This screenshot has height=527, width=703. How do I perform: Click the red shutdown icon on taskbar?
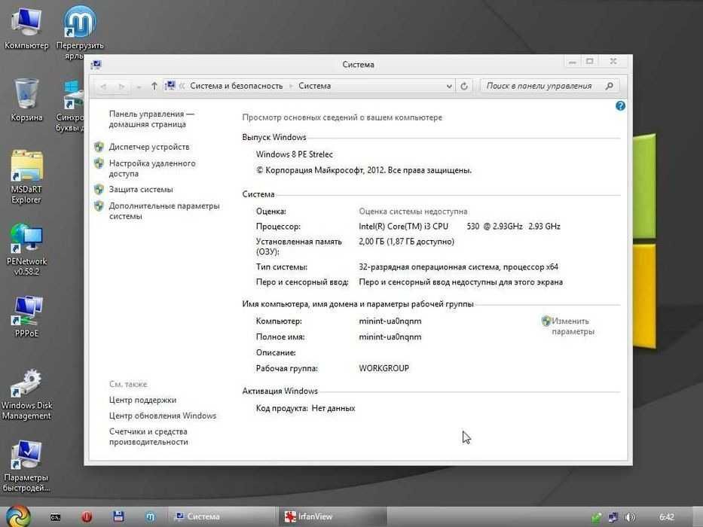tap(87, 516)
